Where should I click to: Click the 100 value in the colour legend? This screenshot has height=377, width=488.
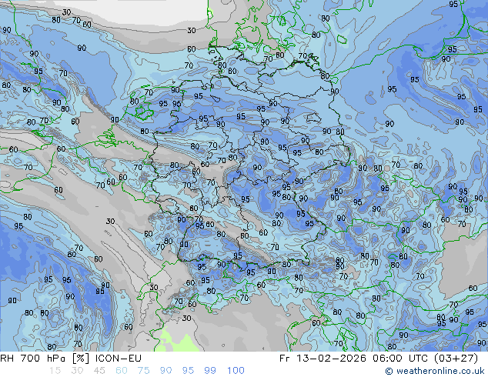[x=236, y=371]
